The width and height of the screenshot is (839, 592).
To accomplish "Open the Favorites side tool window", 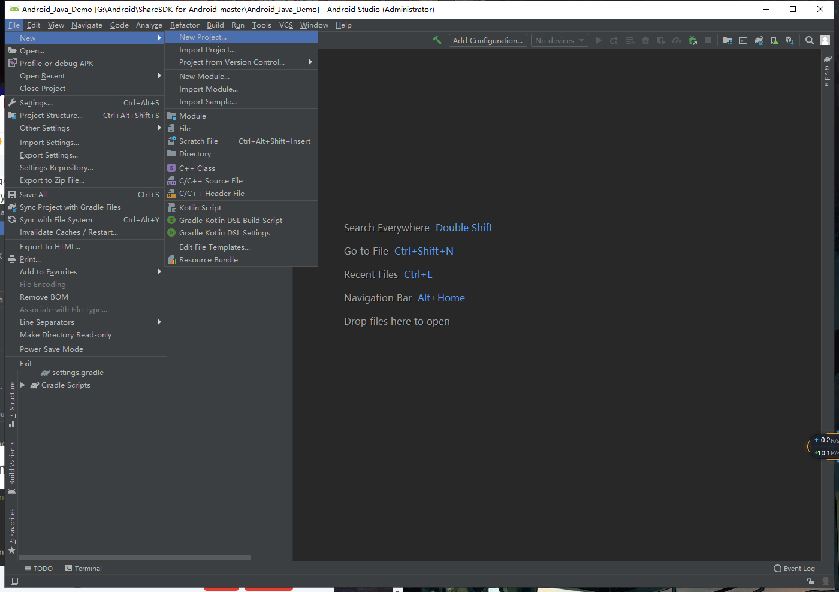I will coord(11,531).
